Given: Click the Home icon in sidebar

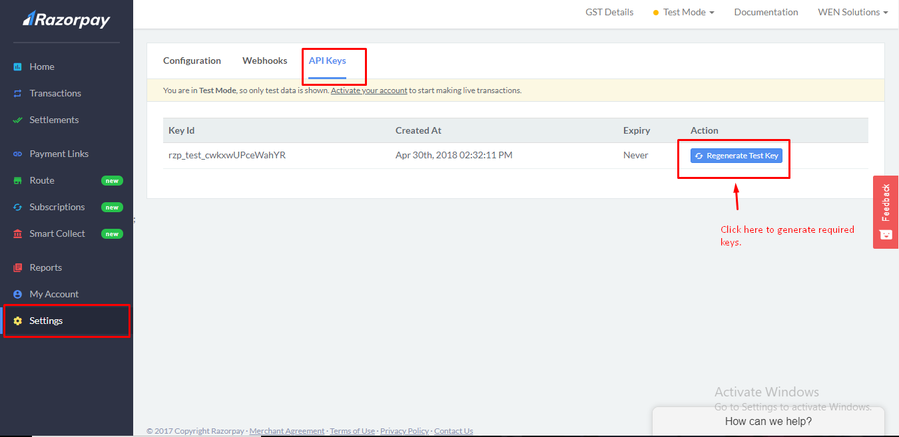Looking at the screenshot, I should pyautogui.click(x=18, y=67).
